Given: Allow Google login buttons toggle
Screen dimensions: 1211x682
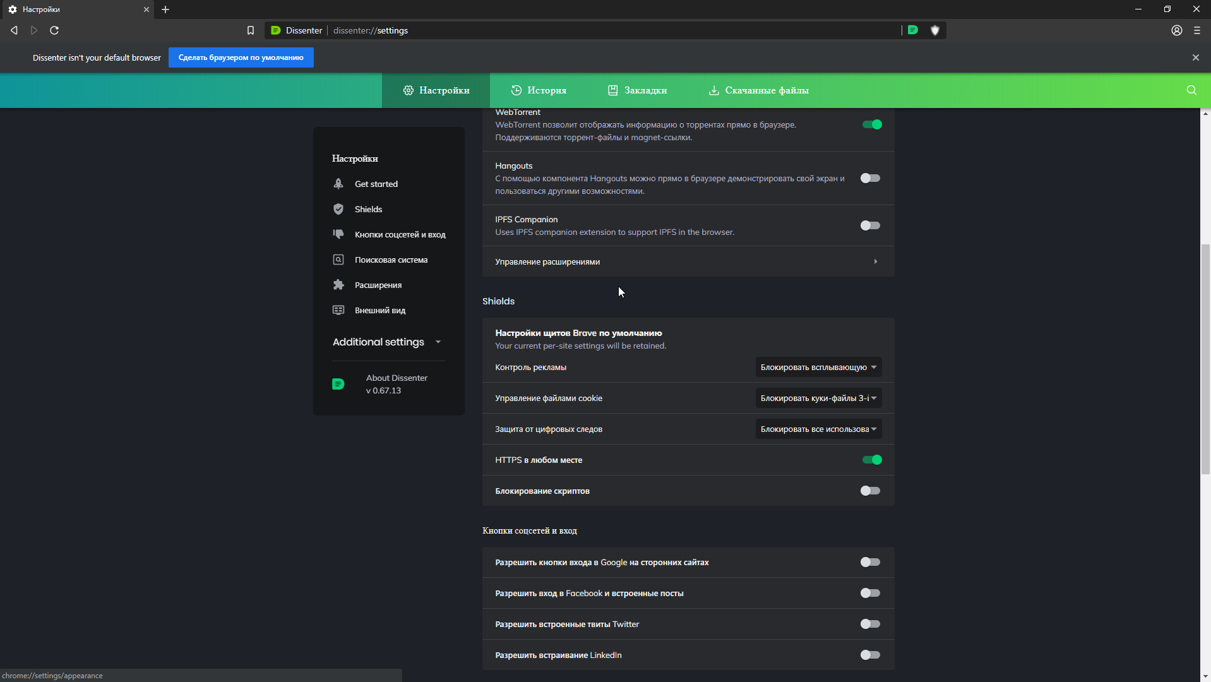Looking at the screenshot, I should click(x=870, y=562).
